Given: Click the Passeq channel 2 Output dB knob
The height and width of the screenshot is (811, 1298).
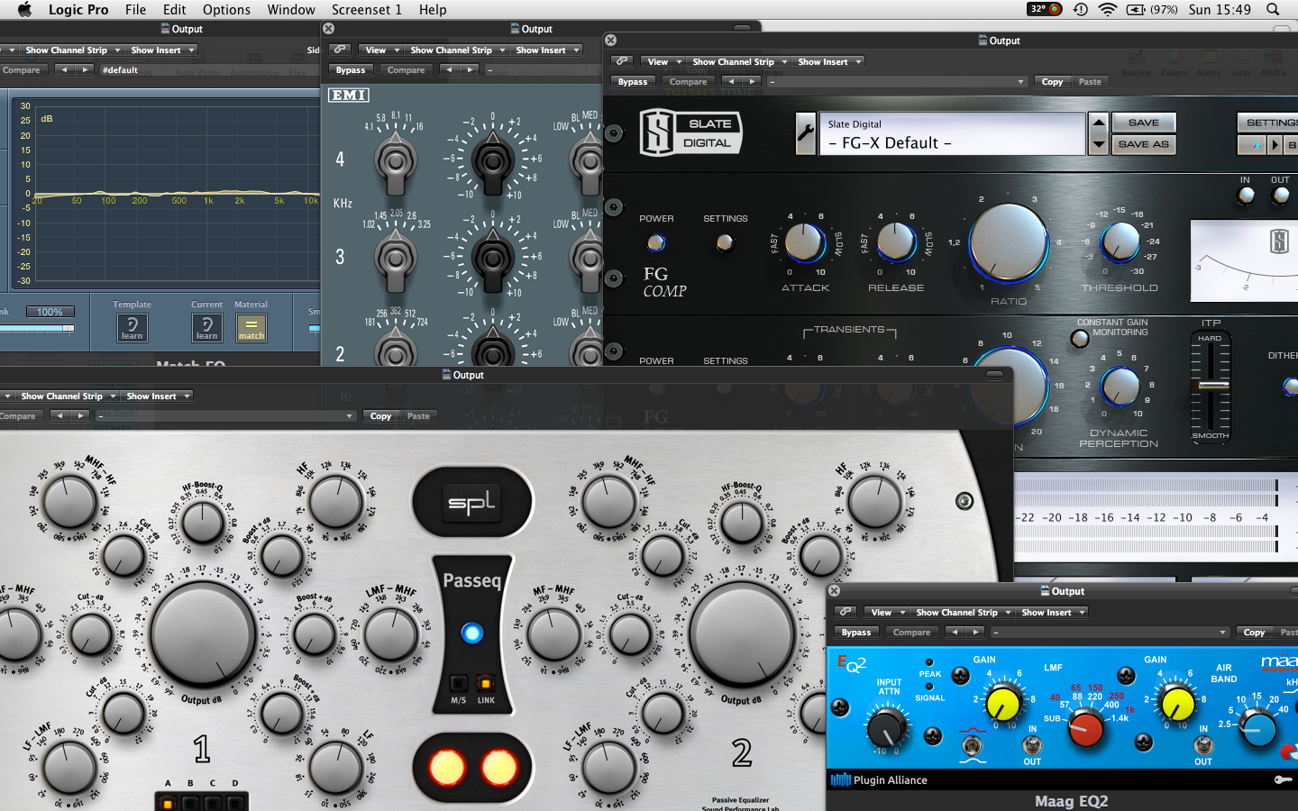Looking at the screenshot, I should click(x=743, y=634).
